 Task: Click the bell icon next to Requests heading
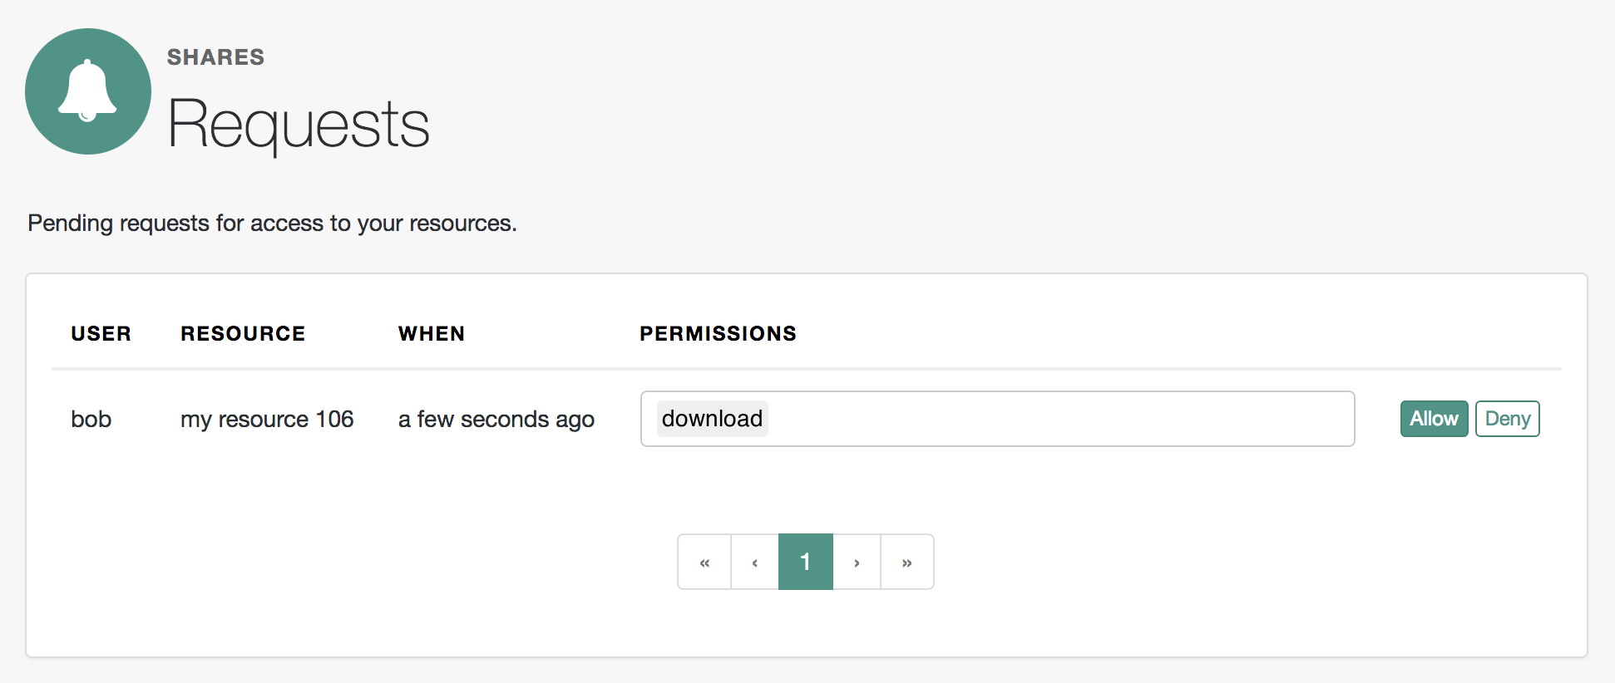pos(87,91)
